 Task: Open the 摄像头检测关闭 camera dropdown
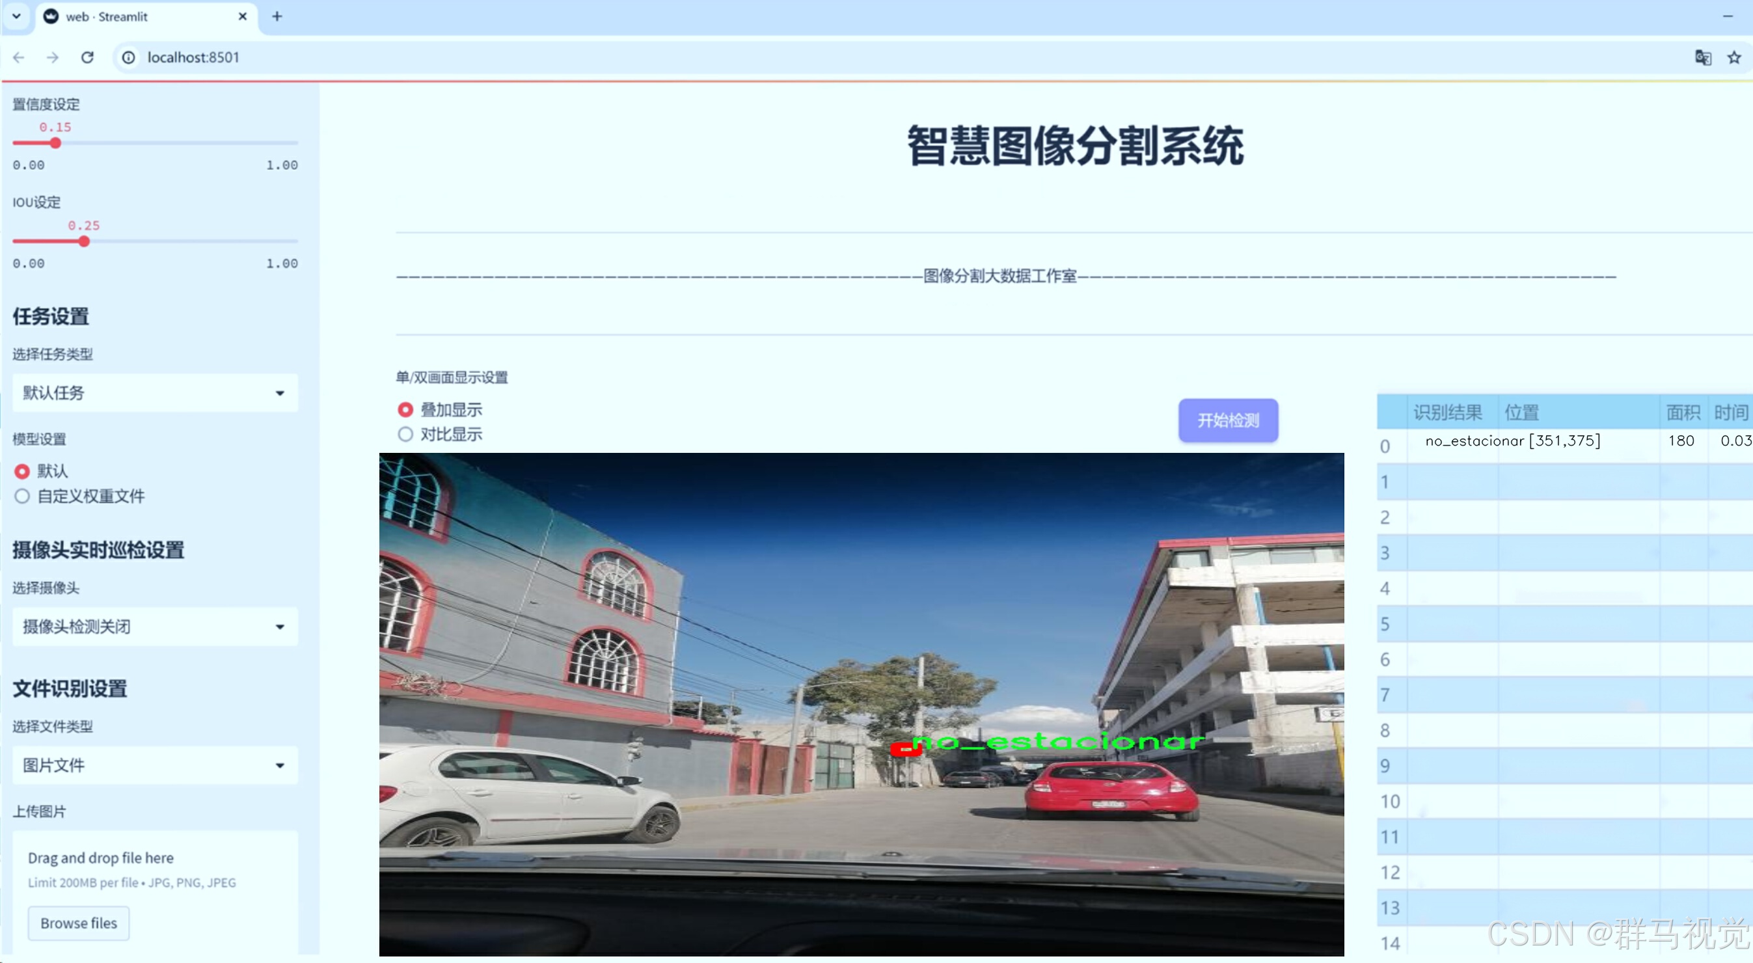tap(155, 626)
